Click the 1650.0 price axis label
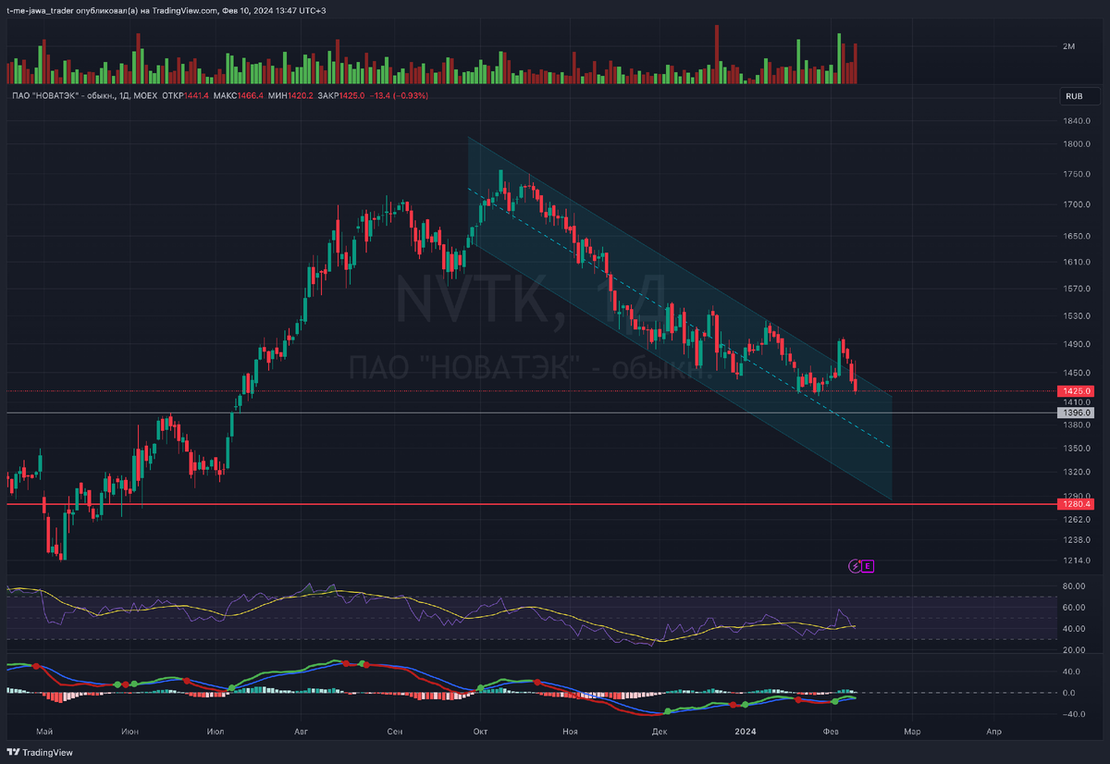 click(x=1078, y=236)
